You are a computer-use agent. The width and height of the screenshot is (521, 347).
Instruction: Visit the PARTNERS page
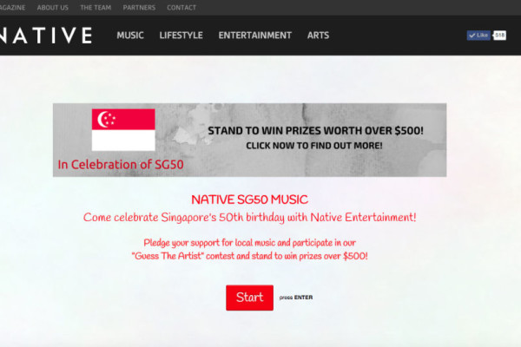tap(139, 8)
